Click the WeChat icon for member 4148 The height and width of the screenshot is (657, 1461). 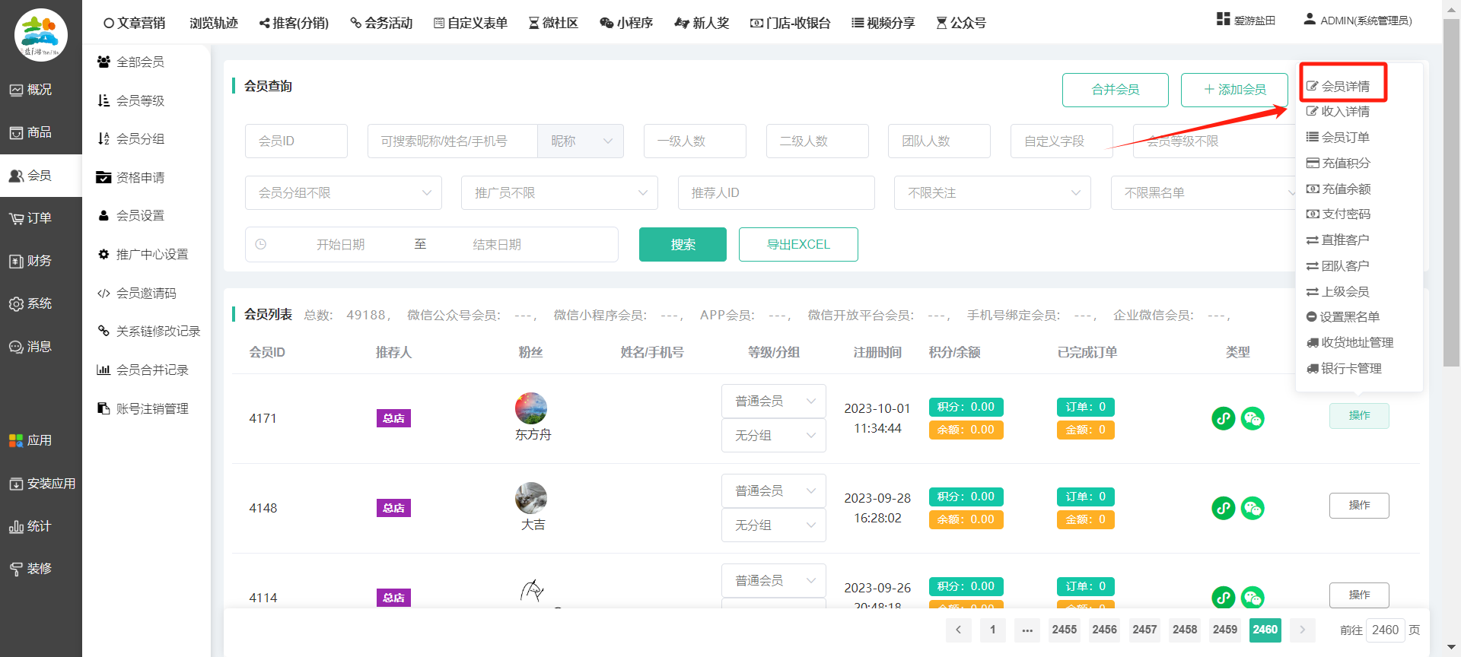pyautogui.click(x=1253, y=508)
